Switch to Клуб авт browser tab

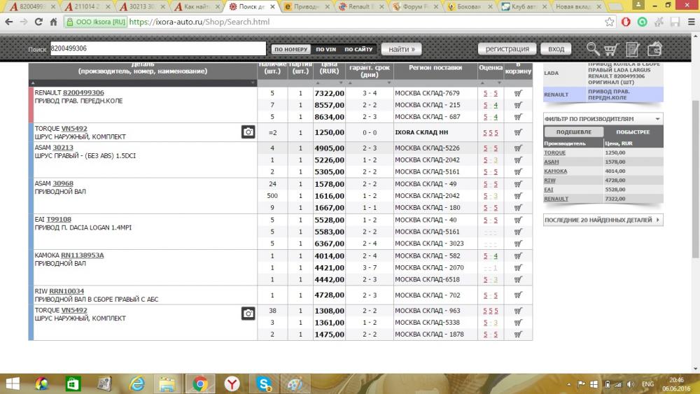[523, 7]
